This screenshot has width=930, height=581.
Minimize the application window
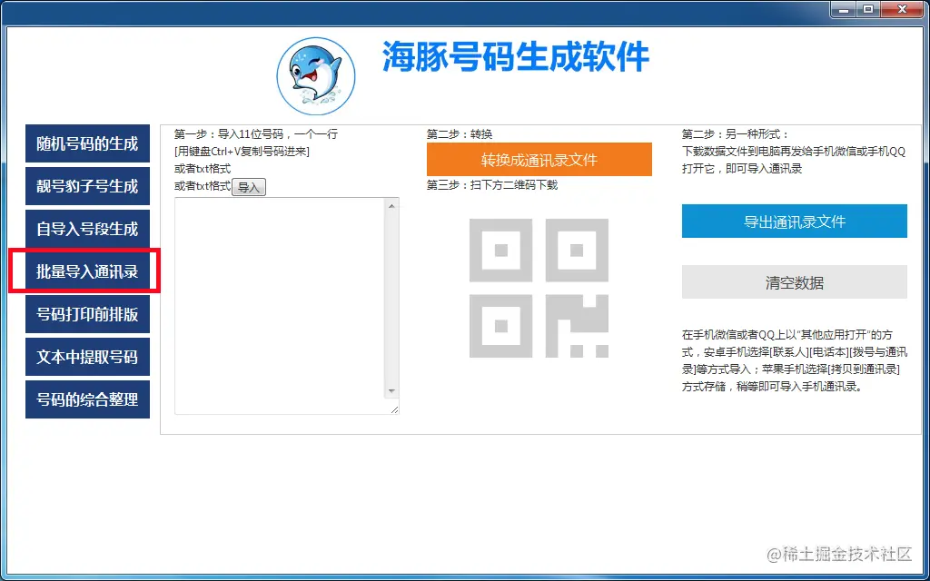click(x=844, y=10)
